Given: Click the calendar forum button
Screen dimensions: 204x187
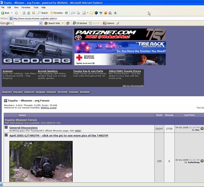Looking at the screenshot, I should coord(74,92).
